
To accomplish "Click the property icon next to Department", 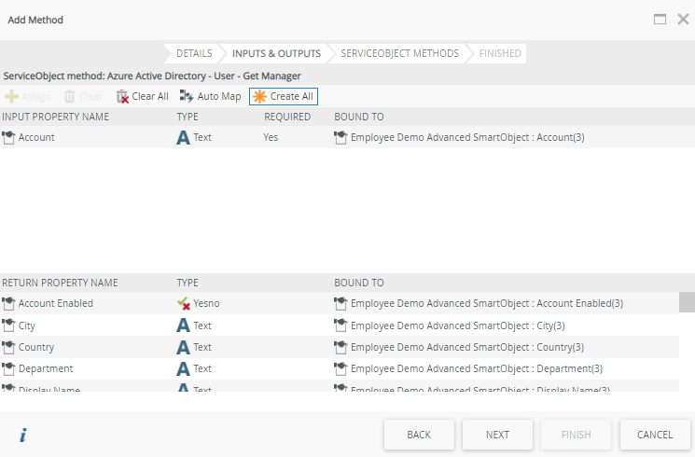I will (x=9, y=368).
